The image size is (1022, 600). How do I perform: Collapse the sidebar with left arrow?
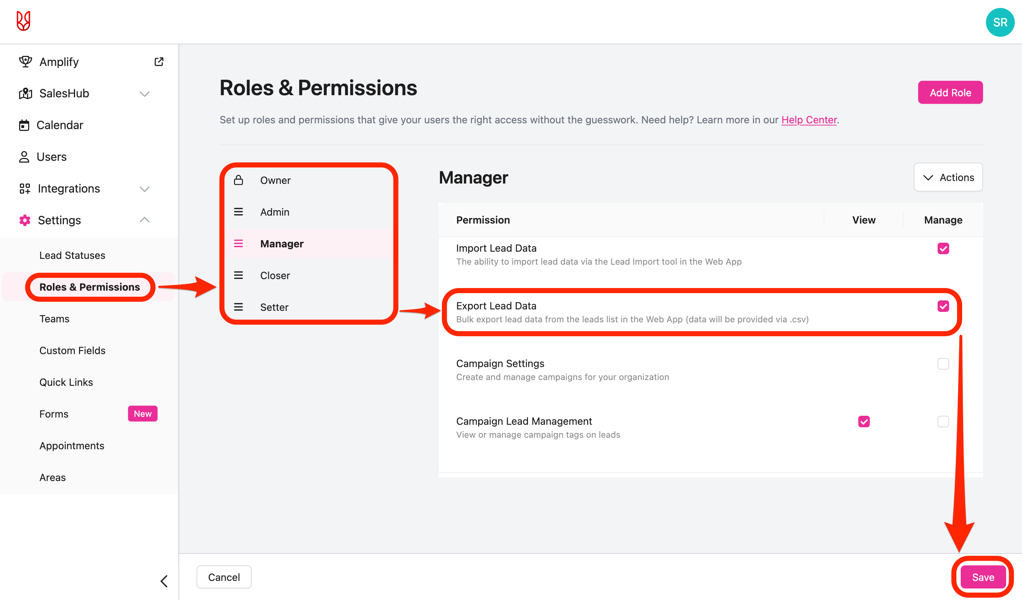click(x=164, y=581)
